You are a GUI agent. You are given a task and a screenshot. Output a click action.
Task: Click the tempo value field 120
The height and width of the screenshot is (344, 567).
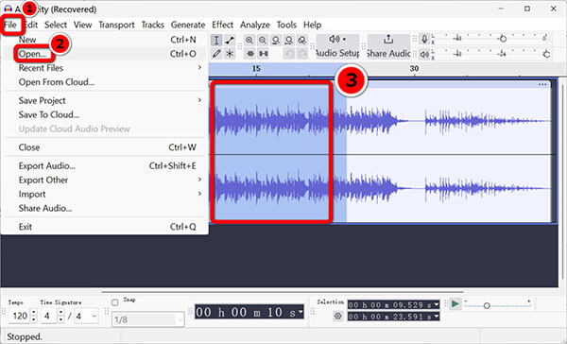tap(20, 316)
